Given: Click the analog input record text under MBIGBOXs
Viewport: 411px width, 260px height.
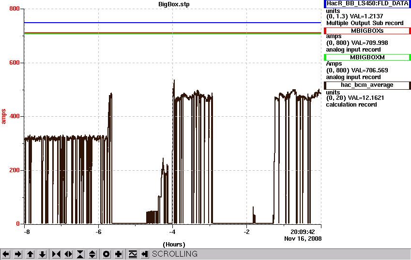Looking at the screenshot, I should tap(353, 50).
